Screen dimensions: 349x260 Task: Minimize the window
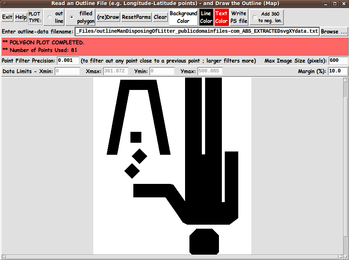point(326,4)
